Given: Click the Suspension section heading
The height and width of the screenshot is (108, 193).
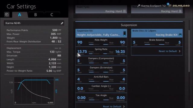Looking at the screenshot, I should tap(129, 25).
